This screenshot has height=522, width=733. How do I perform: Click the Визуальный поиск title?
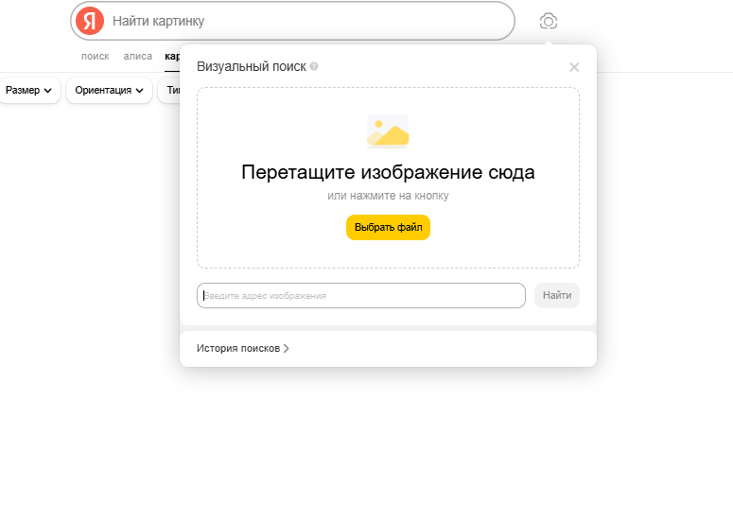coord(251,66)
